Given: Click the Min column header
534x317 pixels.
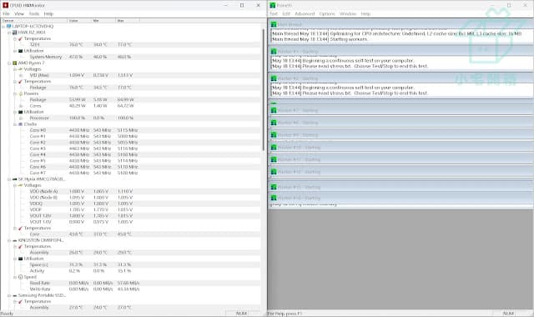Looking at the screenshot, I should coord(103,21).
